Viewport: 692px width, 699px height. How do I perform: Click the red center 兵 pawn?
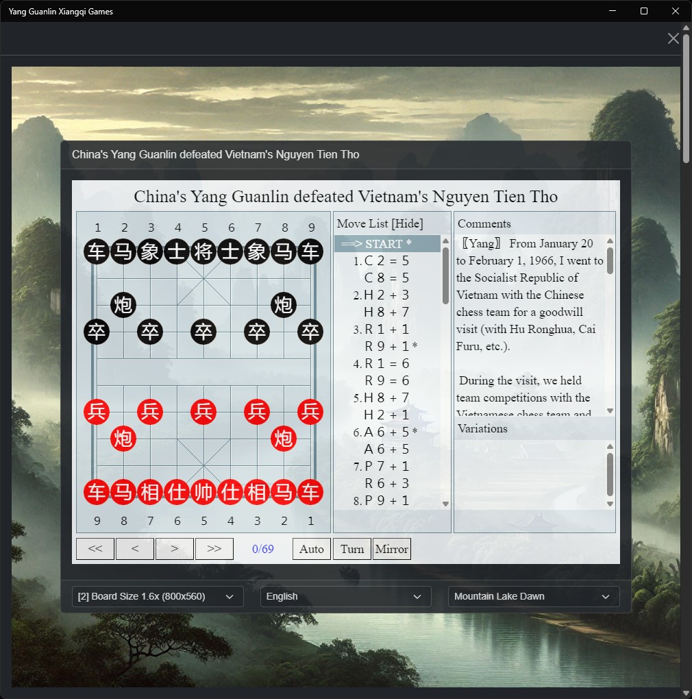pyautogui.click(x=203, y=412)
